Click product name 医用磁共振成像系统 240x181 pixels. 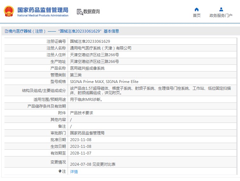tap(87, 68)
